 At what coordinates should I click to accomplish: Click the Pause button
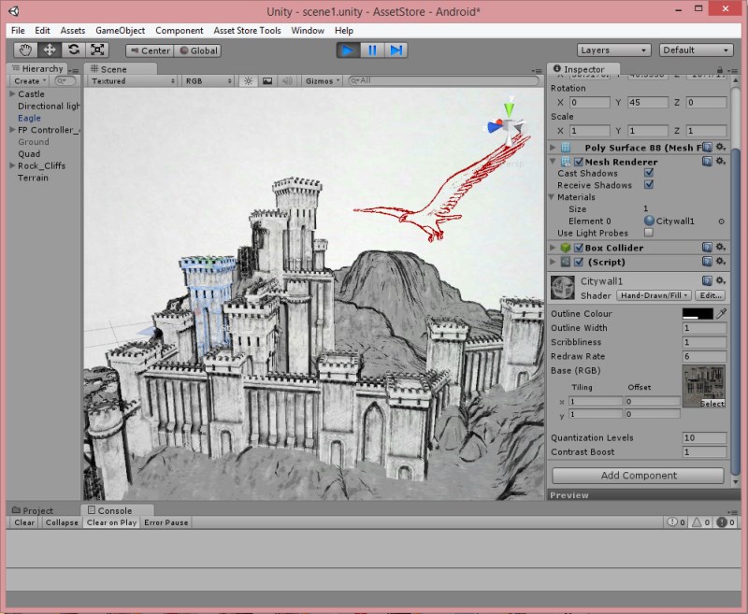(372, 50)
